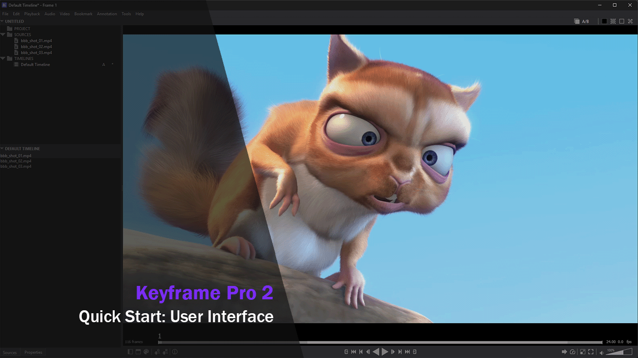The image size is (638, 358).
Task: Play the timeline in reverse
Action: tap(376, 352)
